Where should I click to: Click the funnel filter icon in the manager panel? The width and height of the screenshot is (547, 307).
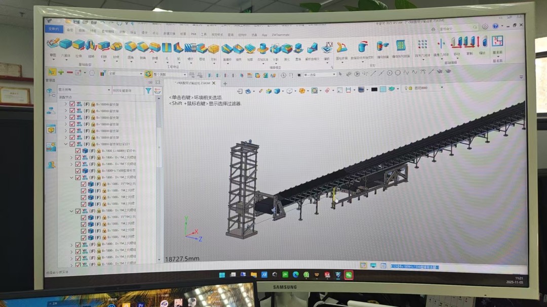click(x=148, y=90)
